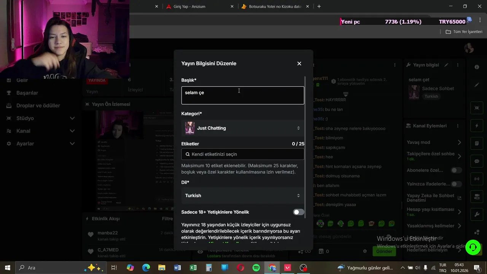Open Microsoft Word from the taskbar

(x=177, y=268)
